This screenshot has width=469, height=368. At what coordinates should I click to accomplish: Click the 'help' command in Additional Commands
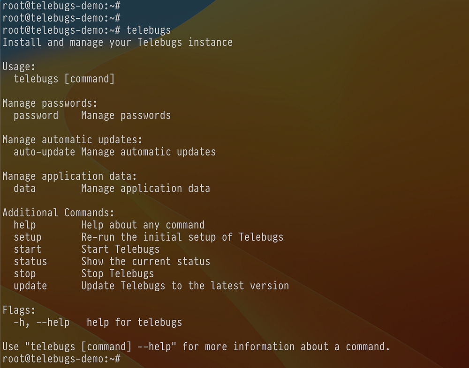[x=25, y=225]
